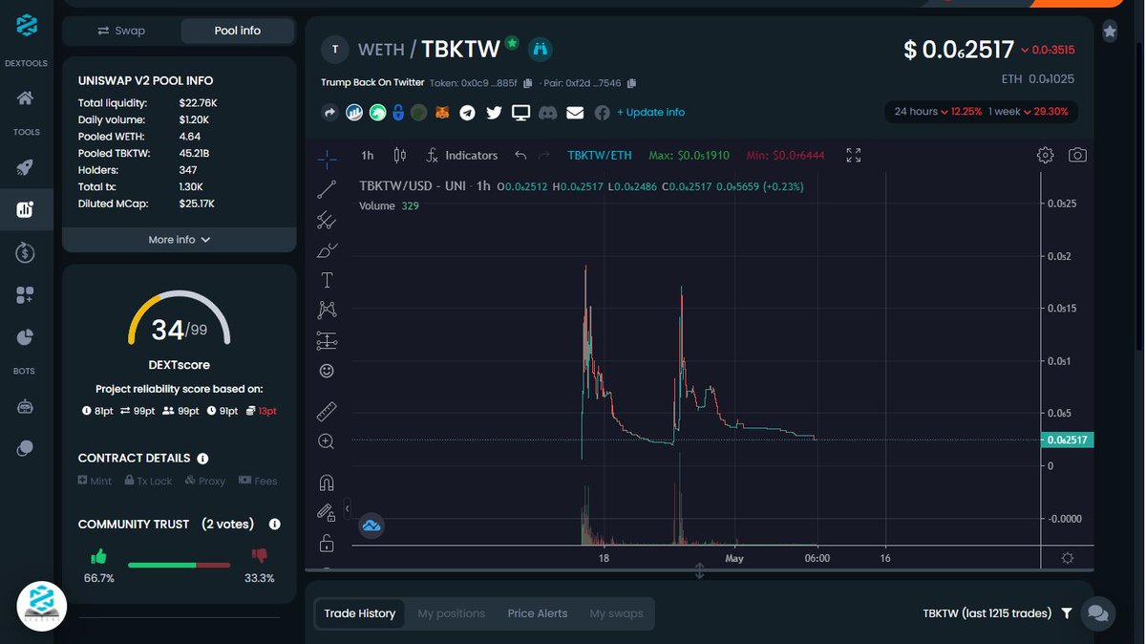Click Community Trust info icon
The image size is (1146, 644).
point(275,525)
